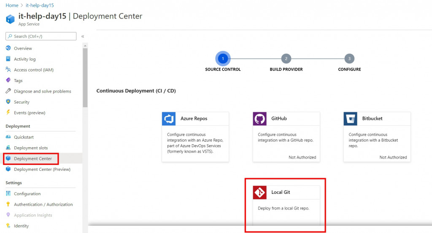Click the Application Insights lightbulb icon
This screenshot has width=432, height=233.
pyautogui.click(x=8, y=215)
